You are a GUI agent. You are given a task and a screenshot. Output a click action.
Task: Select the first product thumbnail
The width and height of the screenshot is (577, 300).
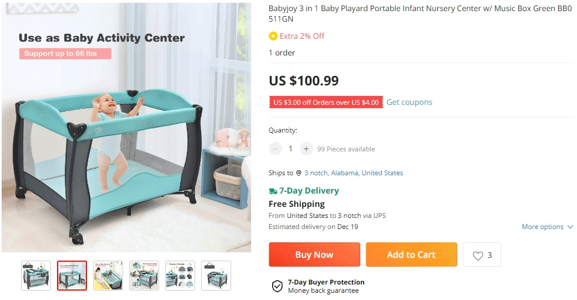[x=36, y=276]
